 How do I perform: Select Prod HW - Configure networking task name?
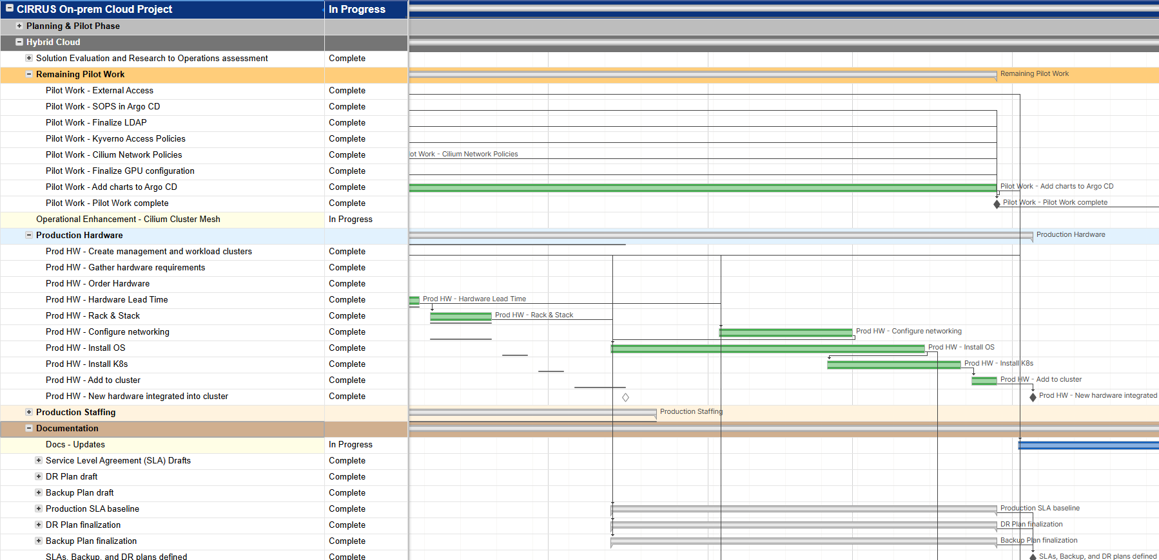click(x=108, y=332)
